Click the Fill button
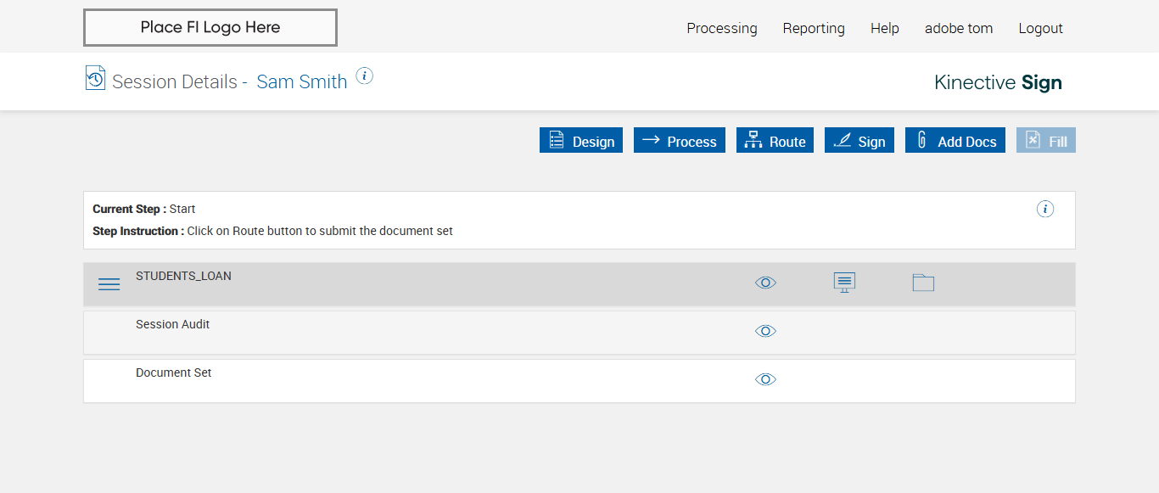Screen dimensions: 1159x493 pos(1046,141)
